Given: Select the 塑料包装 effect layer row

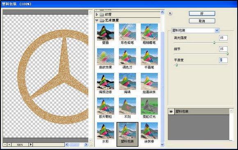Looking at the screenshot, I should click(x=199, y=111).
